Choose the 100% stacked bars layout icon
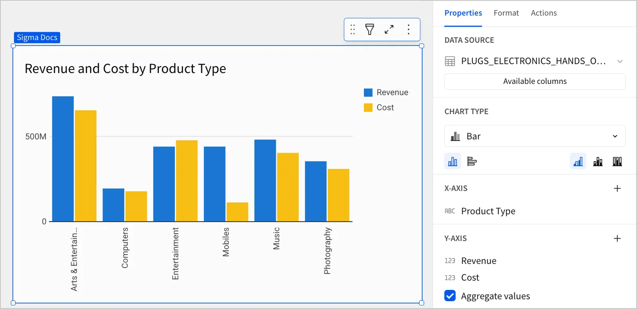 point(617,161)
